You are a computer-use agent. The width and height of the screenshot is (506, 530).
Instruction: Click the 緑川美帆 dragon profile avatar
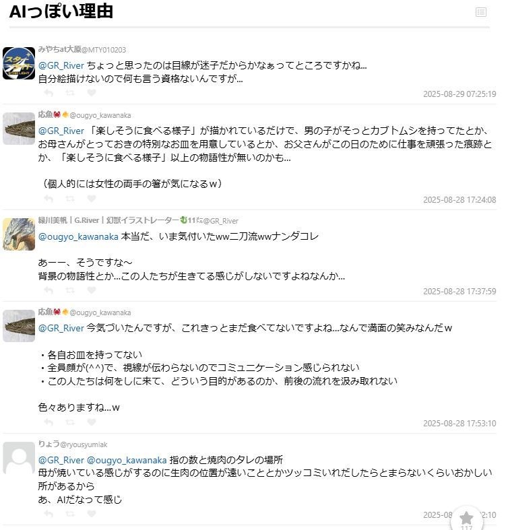[19, 234]
